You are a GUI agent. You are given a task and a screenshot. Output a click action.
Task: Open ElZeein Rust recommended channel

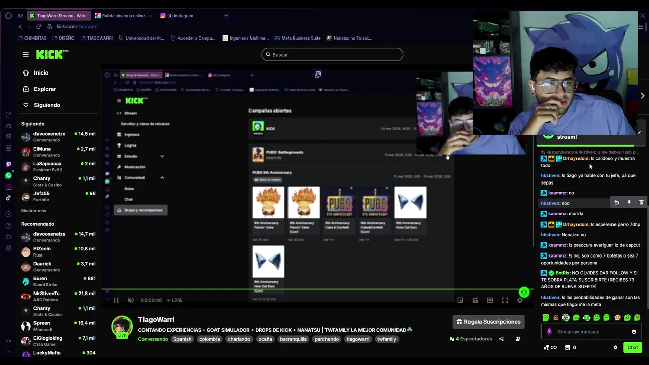pos(58,251)
